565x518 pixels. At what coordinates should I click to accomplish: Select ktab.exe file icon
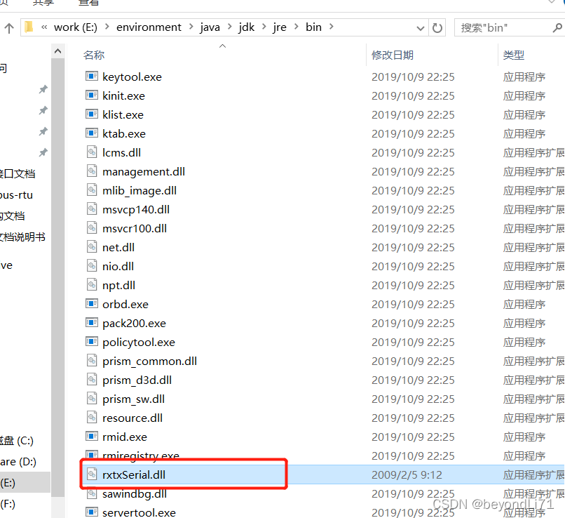92,133
